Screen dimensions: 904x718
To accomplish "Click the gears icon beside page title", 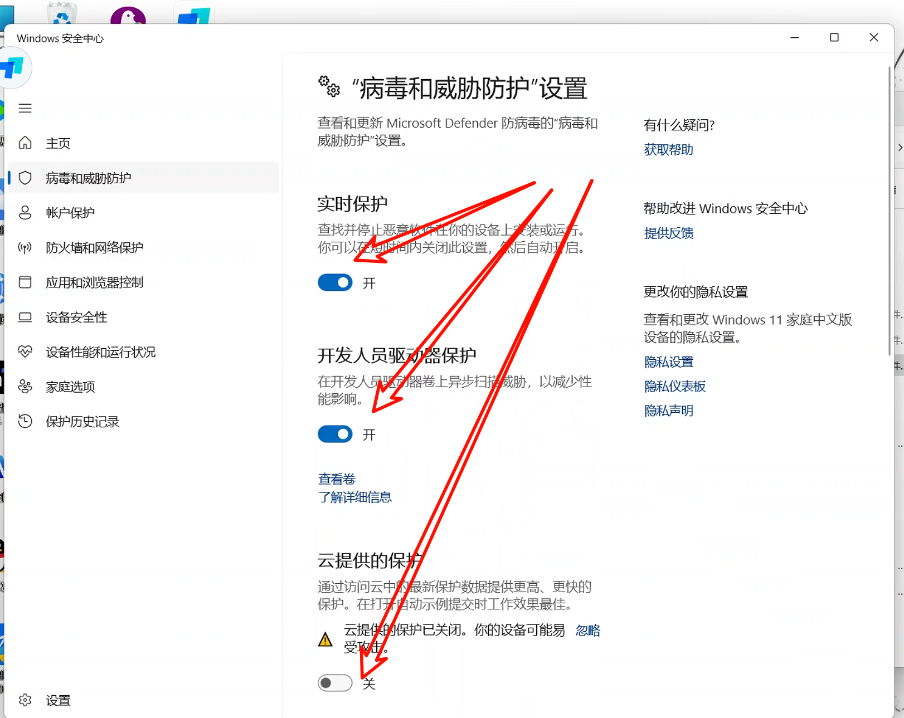I will click(329, 87).
